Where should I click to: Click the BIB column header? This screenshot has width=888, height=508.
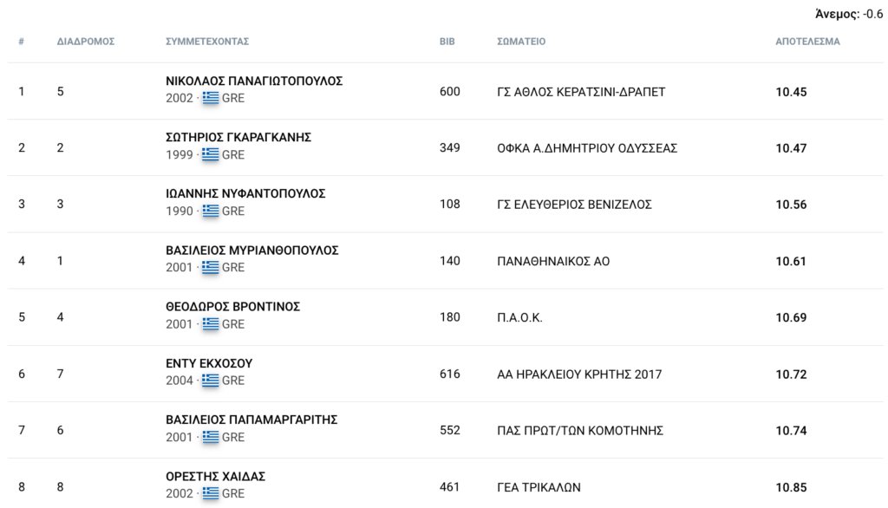click(447, 42)
